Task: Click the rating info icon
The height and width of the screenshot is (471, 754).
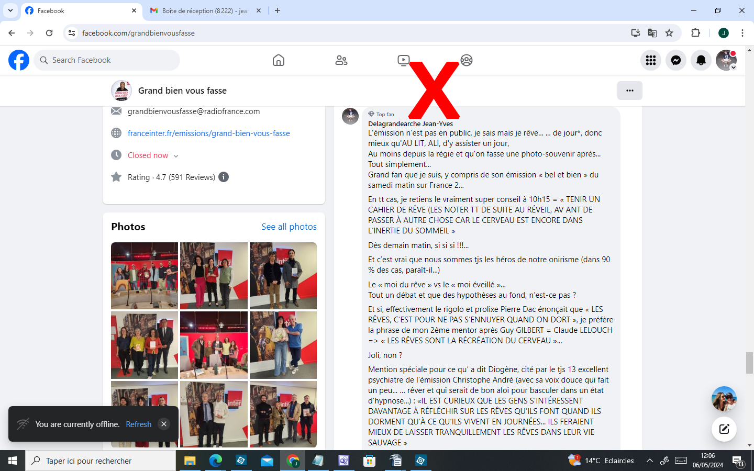Action: pyautogui.click(x=224, y=177)
